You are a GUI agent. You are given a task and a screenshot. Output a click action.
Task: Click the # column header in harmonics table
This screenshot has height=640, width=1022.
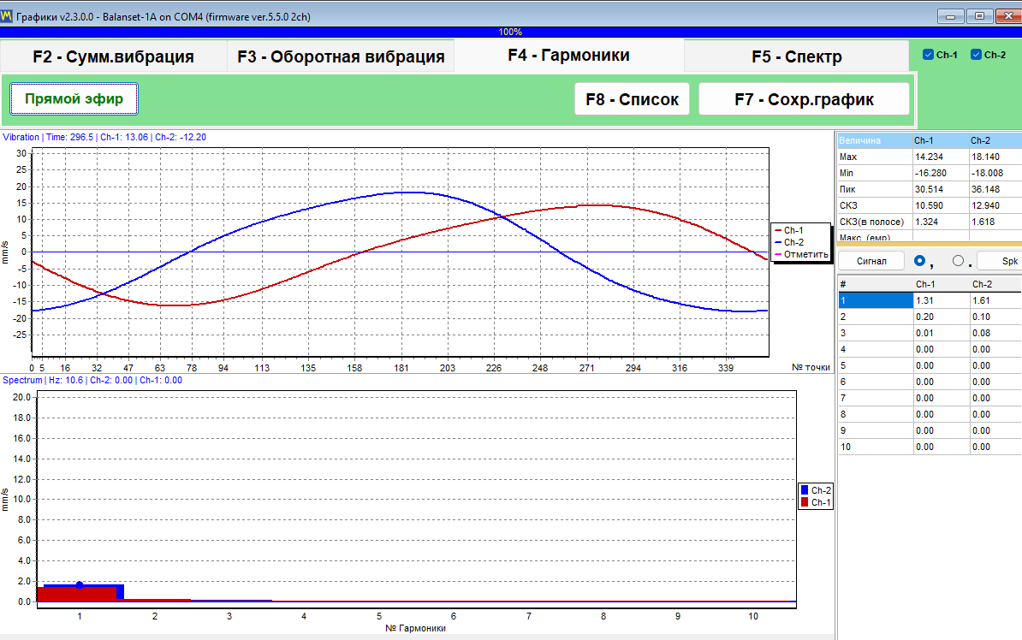pos(876,284)
